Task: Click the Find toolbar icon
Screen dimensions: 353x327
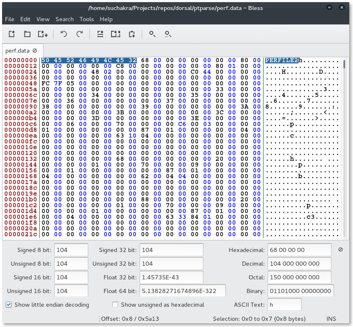Action: tap(152, 34)
